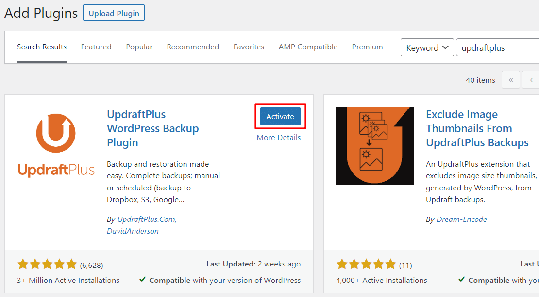This screenshot has height=297, width=539.
Task: View the AMP Compatible tab
Action: click(308, 47)
